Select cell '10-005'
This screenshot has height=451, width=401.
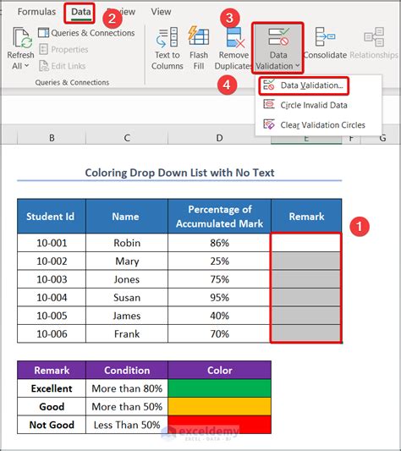[52, 316]
